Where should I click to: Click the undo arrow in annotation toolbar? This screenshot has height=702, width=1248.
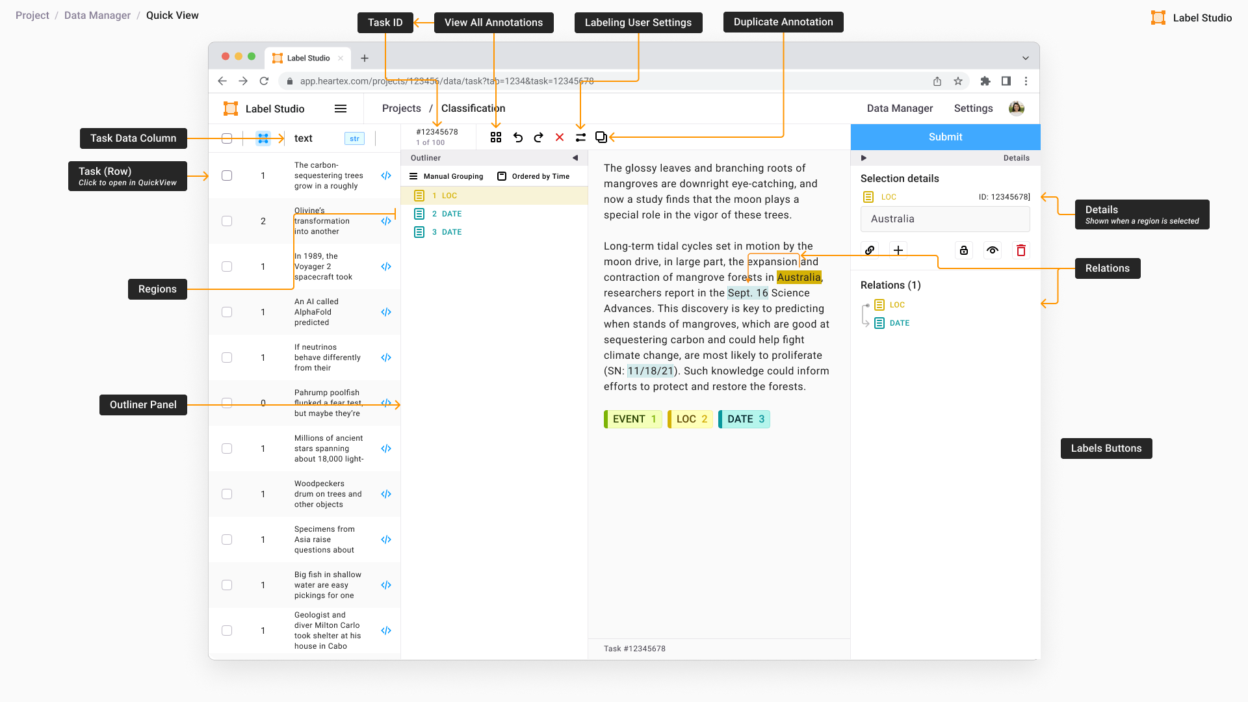pos(517,137)
